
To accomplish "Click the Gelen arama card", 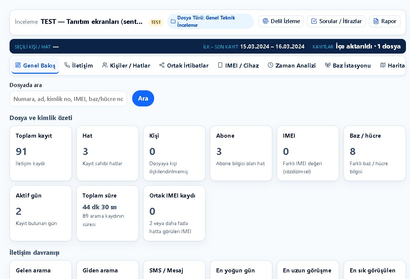I will (40, 270).
